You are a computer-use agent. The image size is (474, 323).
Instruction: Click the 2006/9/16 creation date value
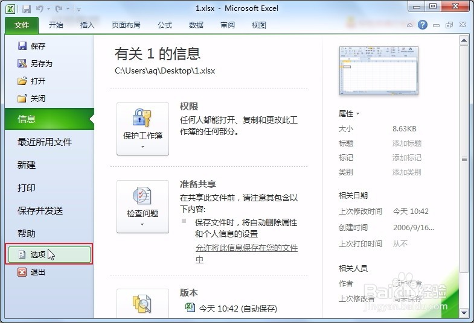coord(414,228)
